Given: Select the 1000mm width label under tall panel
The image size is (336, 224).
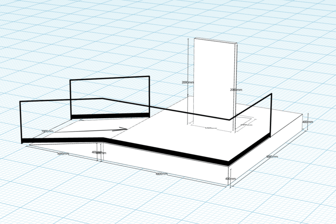Looking at the screenshot, I should (211, 128).
